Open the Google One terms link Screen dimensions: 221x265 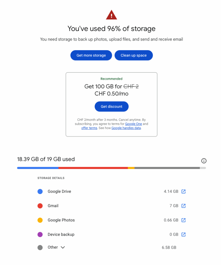pos(133,124)
